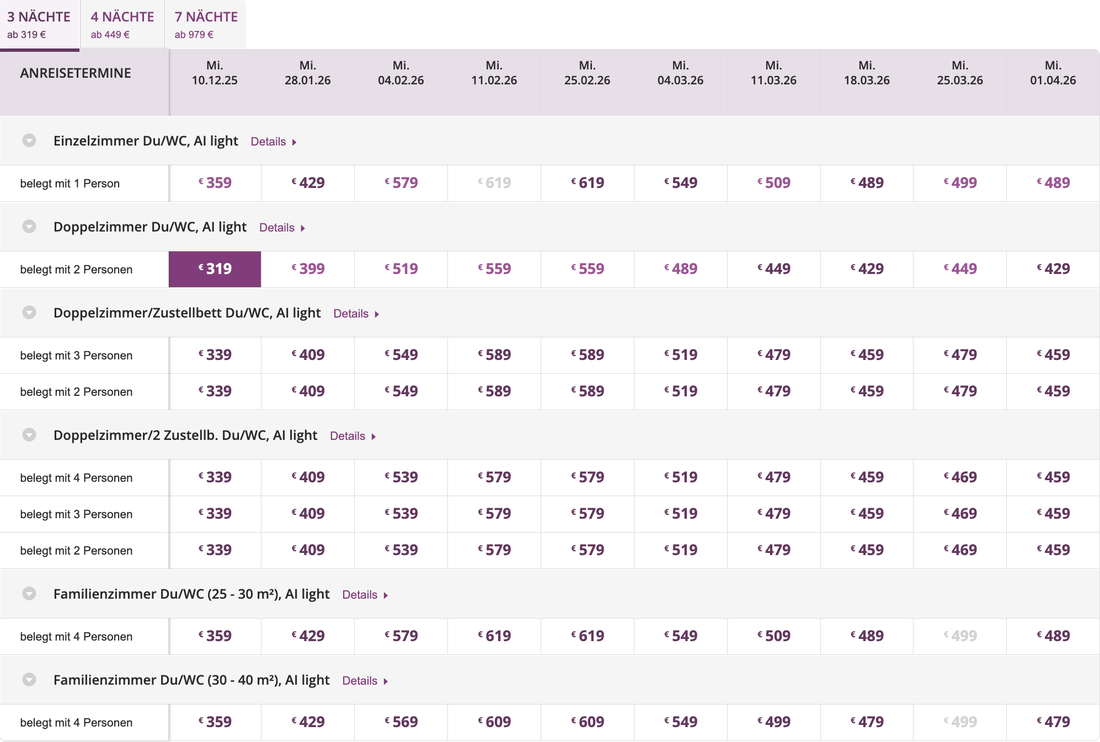Open Details for Familienzimmer (25 - 30 m²)

365,595
